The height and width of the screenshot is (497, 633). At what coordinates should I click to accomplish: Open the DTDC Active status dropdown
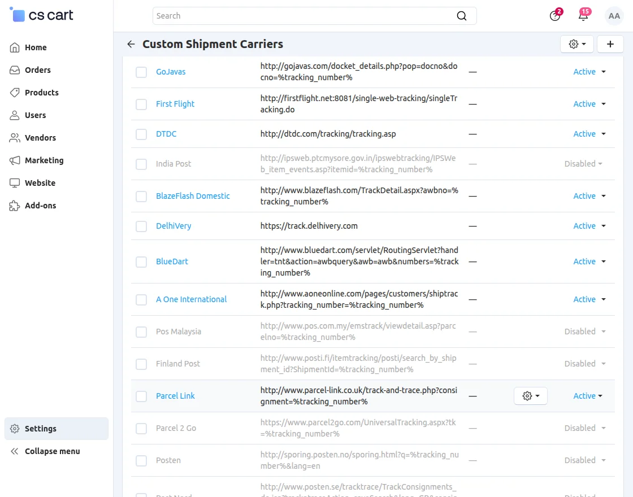[589, 134]
